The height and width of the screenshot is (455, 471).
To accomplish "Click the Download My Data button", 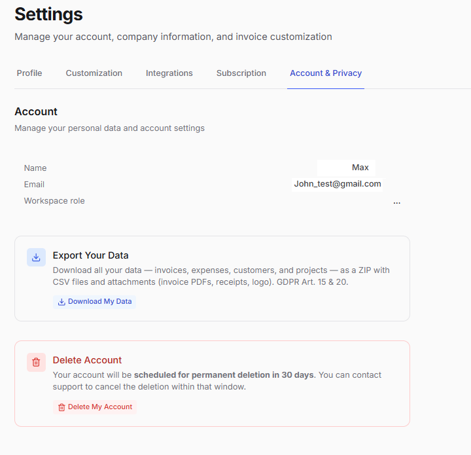I will click(x=95, y=301).
